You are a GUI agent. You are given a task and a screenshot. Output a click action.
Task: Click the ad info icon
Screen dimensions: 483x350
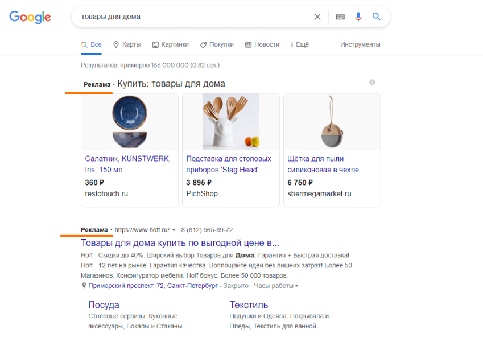point(372,82)
